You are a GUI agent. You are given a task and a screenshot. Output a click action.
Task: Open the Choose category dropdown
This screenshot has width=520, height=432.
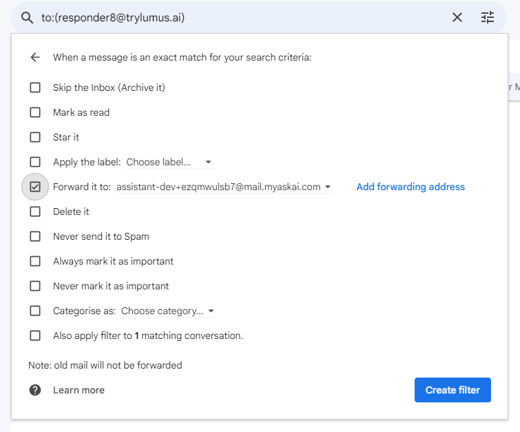click(x=168, y=311)
